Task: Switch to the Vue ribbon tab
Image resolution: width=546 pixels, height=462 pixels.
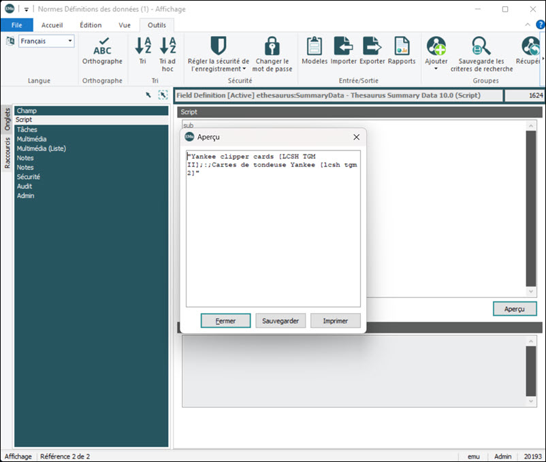Action: pyautogui.click(x=125, y=25)
